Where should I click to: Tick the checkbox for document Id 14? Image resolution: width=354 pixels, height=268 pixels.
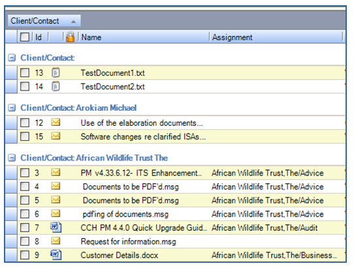(x=25, y=86)
